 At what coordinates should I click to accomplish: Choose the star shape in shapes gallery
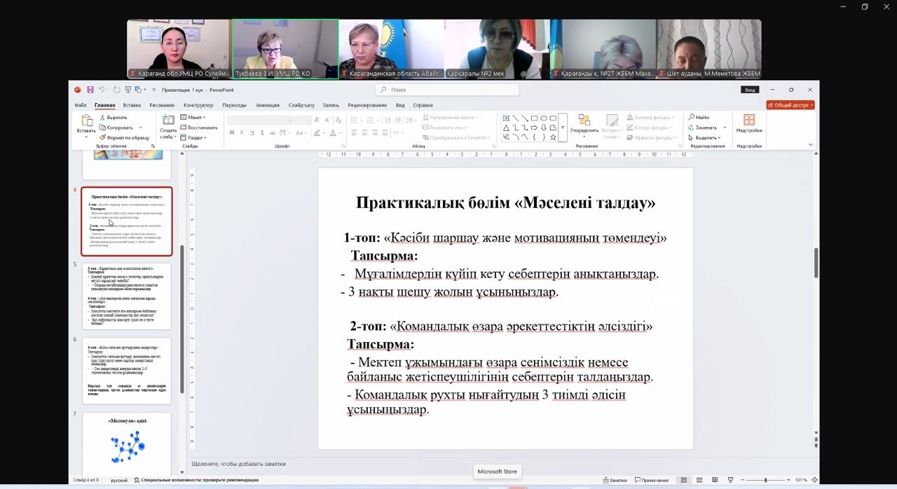coord(553,137)
